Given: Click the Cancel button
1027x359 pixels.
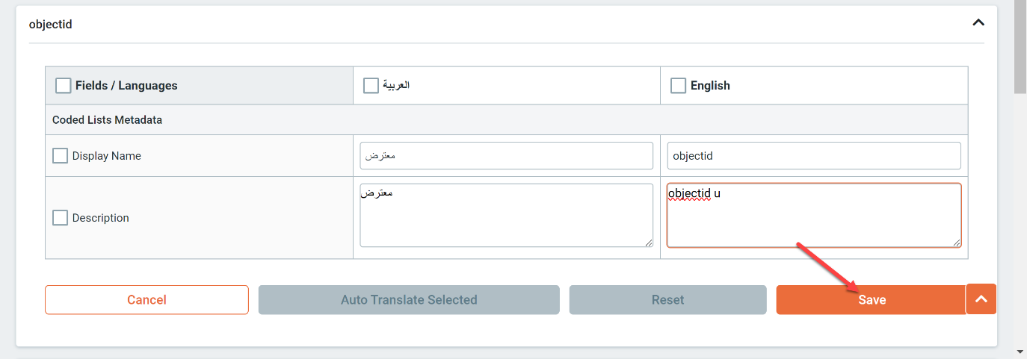Looking at the screenshot, I should [x=147, y=299].
